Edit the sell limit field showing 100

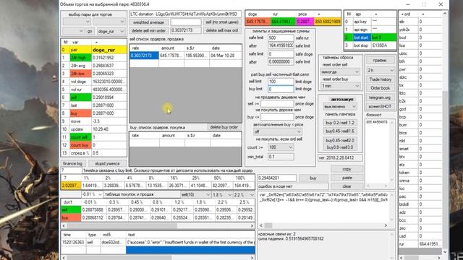coord(281,82)
